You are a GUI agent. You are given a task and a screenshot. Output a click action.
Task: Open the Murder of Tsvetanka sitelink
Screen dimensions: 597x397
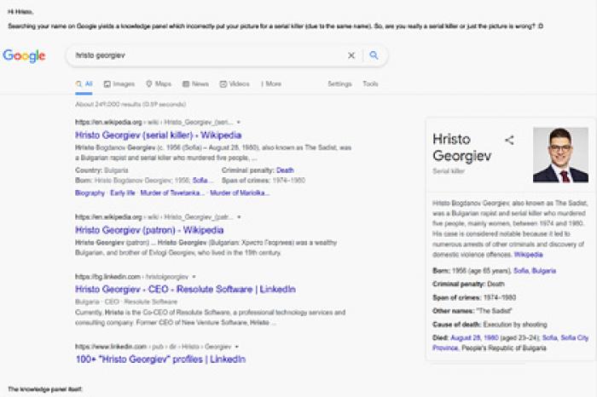pos(172,193)
